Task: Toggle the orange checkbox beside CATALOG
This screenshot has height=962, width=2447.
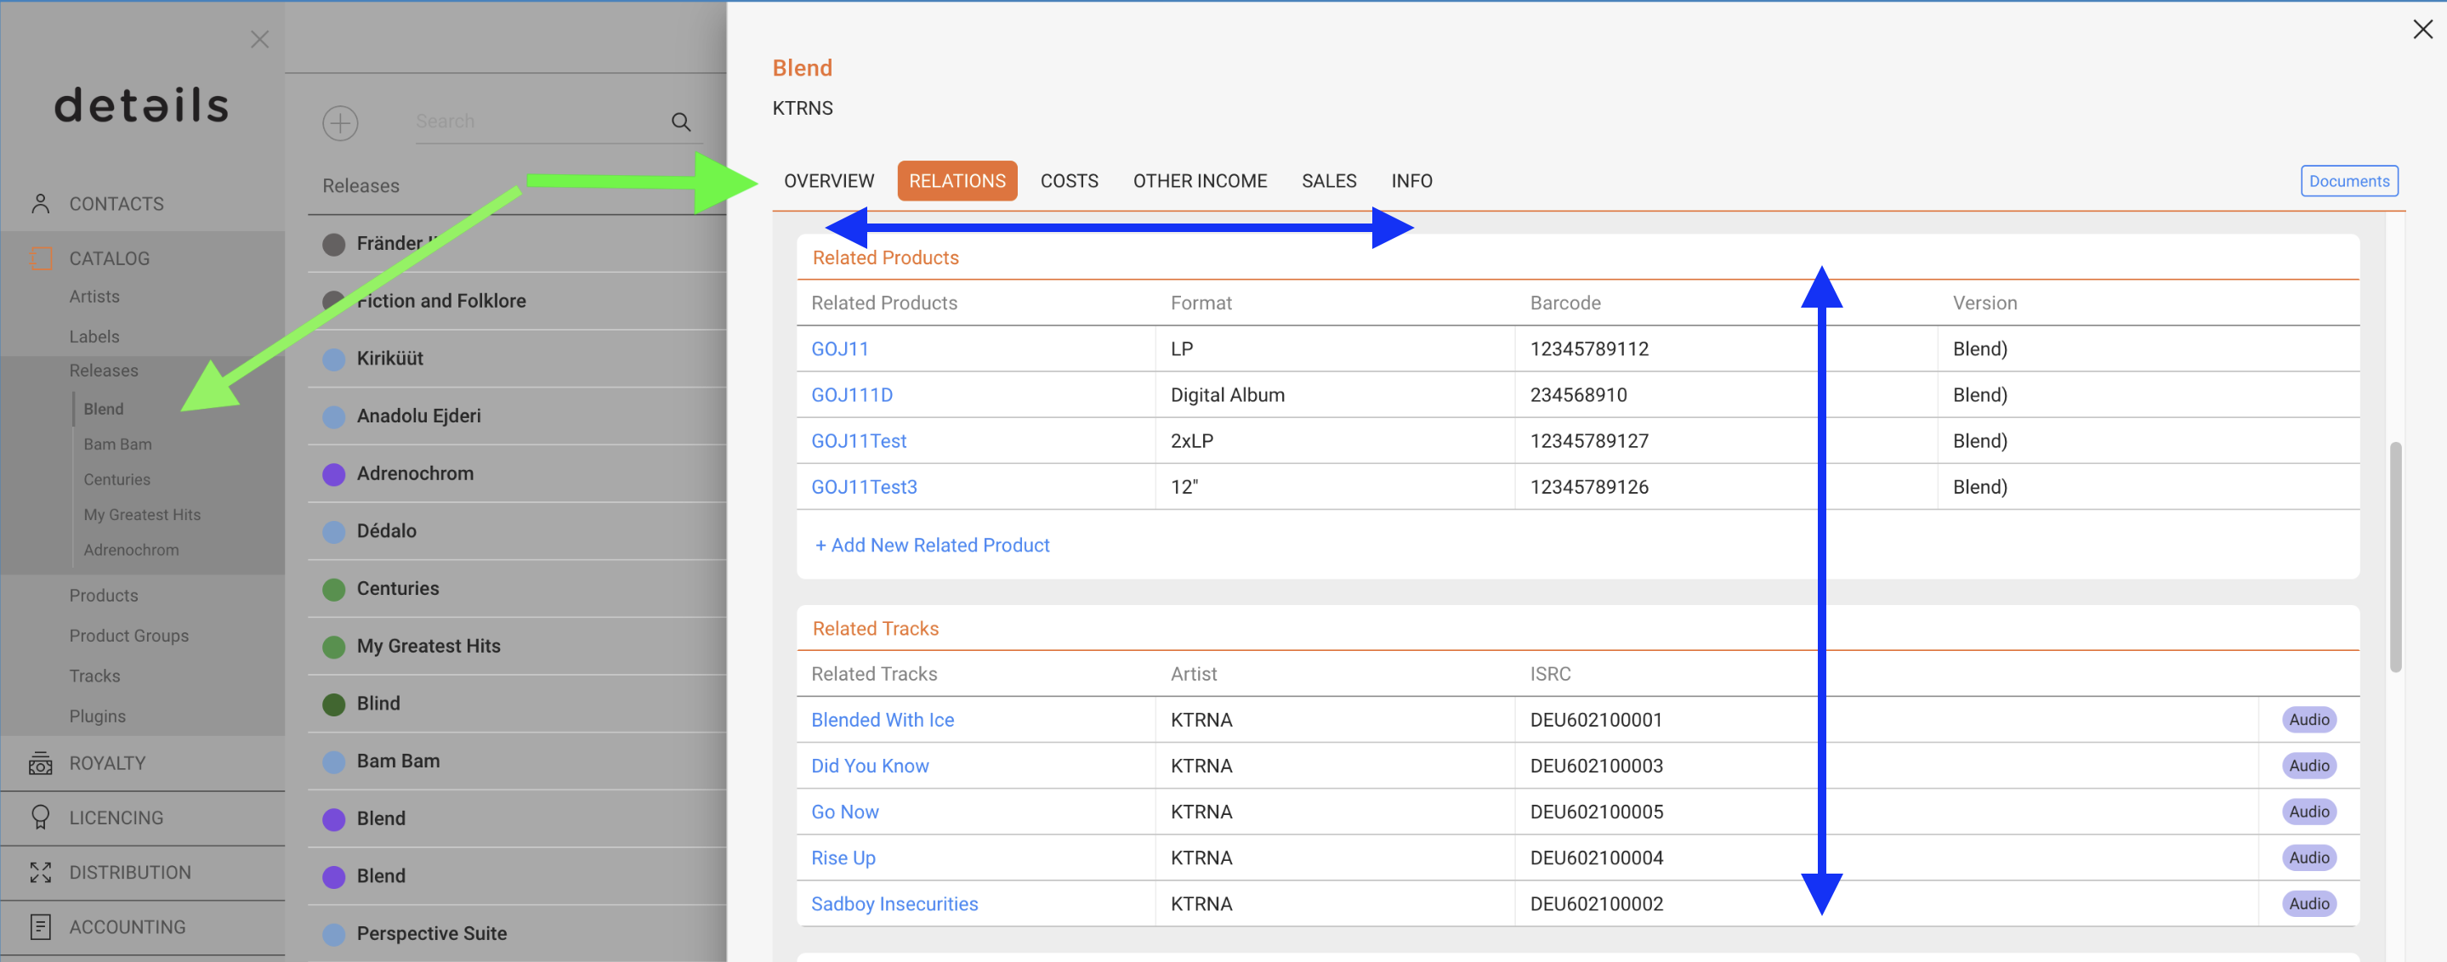Action: click(42, 258)
